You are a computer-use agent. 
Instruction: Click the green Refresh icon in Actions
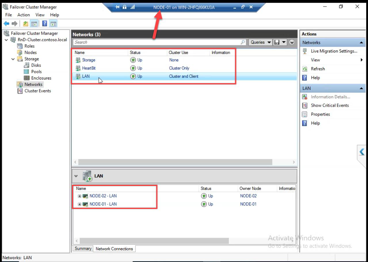305,69
